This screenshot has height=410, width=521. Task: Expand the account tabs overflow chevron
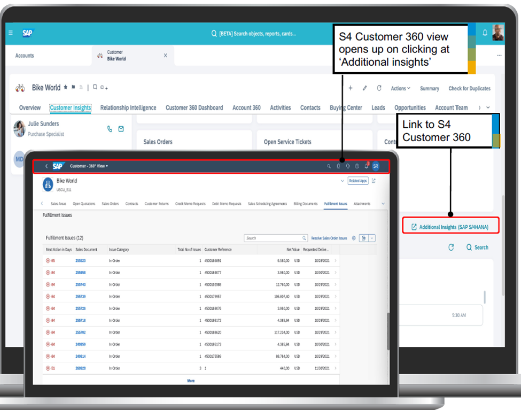pyautogui.click(x=488, y=107)
